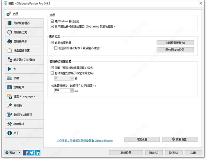Click the 语言 Languages translate icon
Viewport: 206px width, 159px height.
click(x=10, y=97)
